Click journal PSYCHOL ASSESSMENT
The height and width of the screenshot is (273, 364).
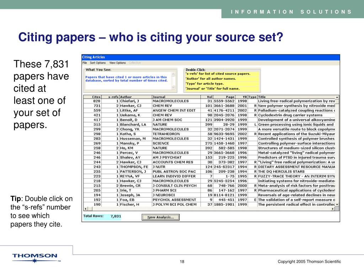(174, 200)
